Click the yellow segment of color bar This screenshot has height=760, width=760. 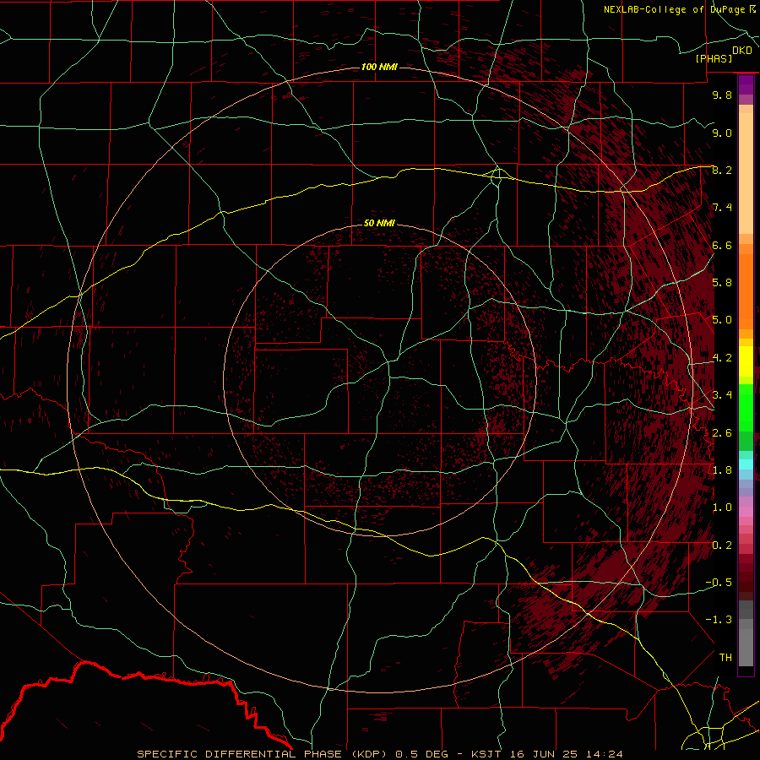(746, 361)
